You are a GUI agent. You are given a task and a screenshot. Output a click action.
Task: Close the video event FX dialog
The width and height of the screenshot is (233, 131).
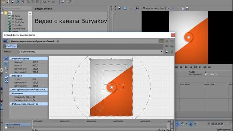coord(173,35)
